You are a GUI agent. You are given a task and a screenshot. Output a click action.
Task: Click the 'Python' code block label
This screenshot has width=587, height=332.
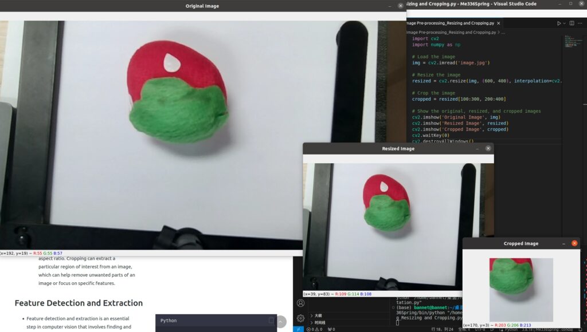pyautogui.click(x=169, y=321)
